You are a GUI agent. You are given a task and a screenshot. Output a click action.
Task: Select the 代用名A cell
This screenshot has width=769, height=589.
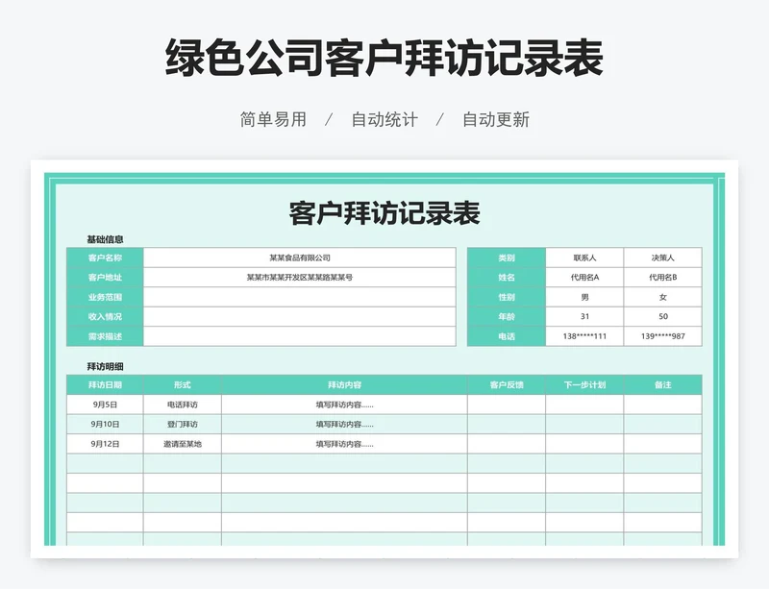[x=584, y=277]
